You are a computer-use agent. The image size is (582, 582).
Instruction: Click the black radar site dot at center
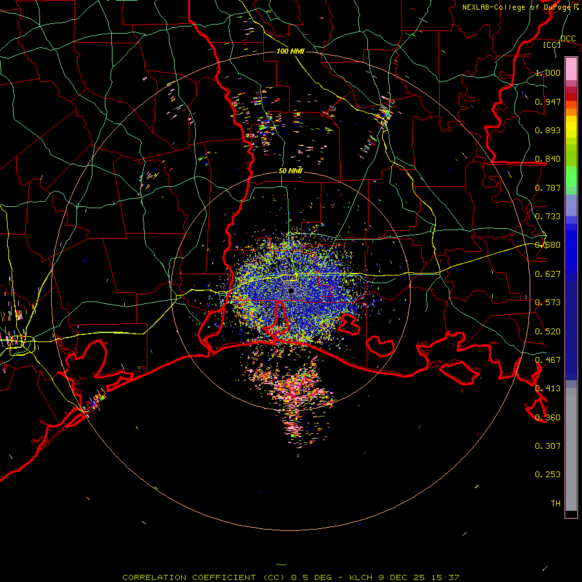[x=291, y=291]
